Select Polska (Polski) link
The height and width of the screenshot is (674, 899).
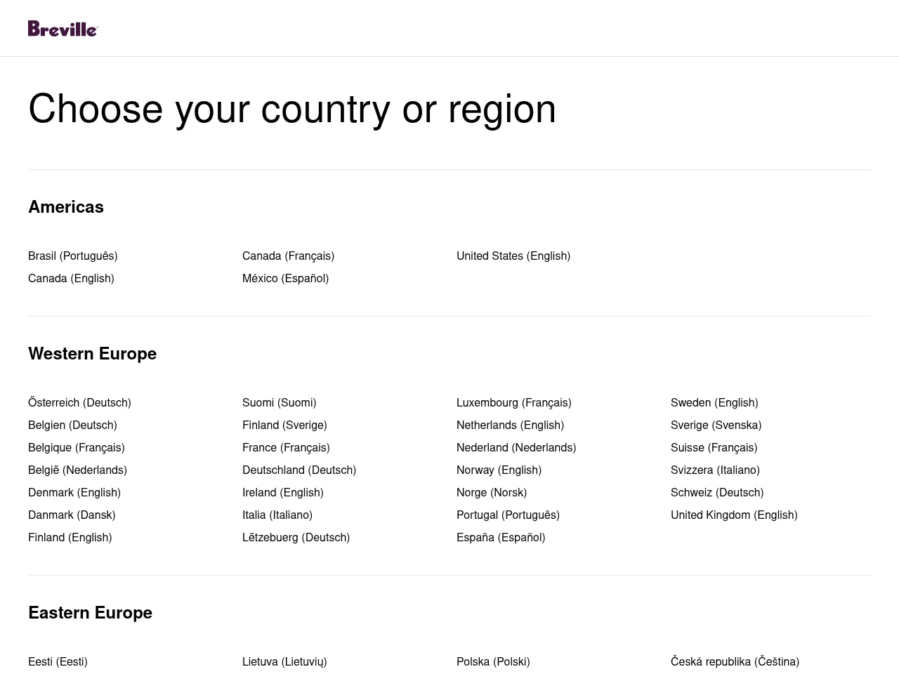point(493,662)
